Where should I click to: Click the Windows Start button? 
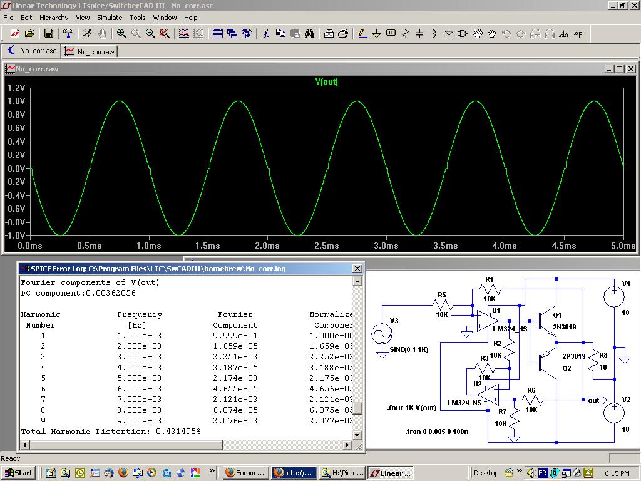[18, 473]
